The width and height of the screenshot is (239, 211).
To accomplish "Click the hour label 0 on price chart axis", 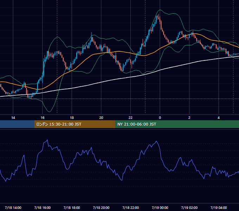I will 160,118.
